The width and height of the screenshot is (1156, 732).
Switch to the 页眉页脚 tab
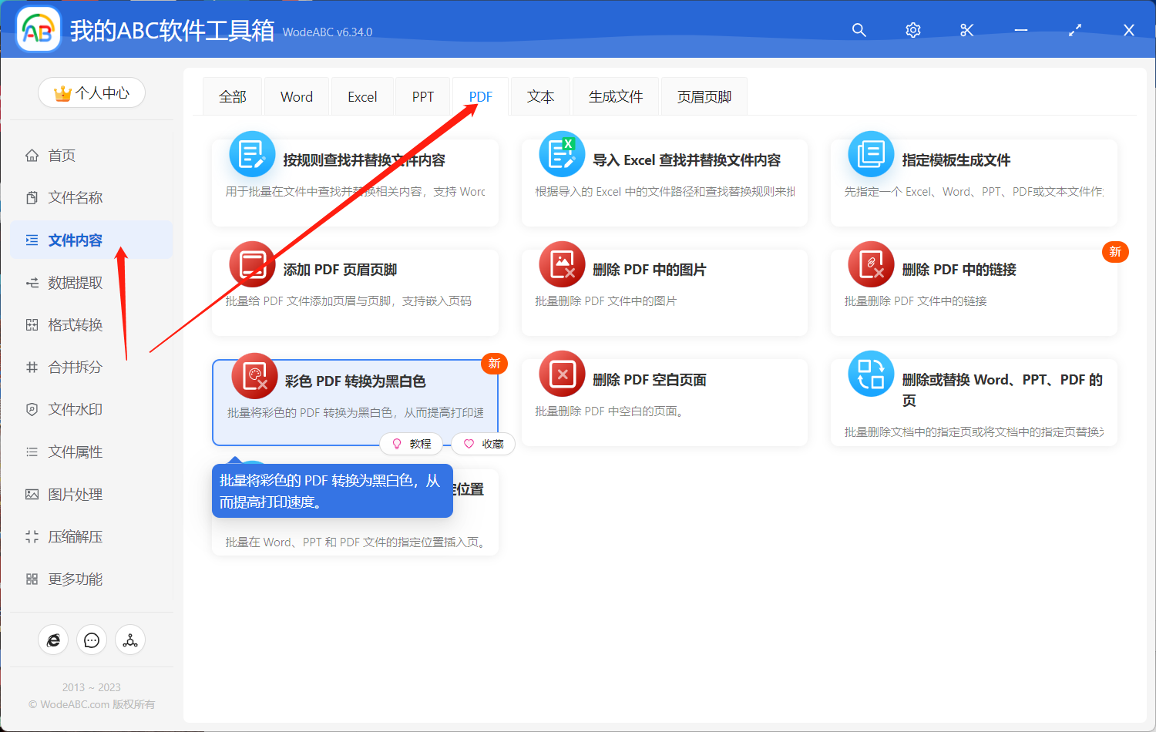pos(704,96)
